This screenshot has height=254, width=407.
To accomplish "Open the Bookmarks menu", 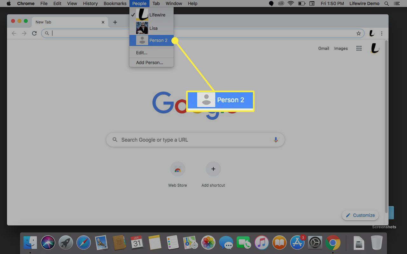I will (x=114, y=3).
